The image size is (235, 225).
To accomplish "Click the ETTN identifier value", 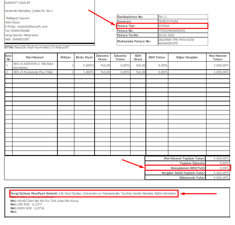I will click(x=41, y=48).
